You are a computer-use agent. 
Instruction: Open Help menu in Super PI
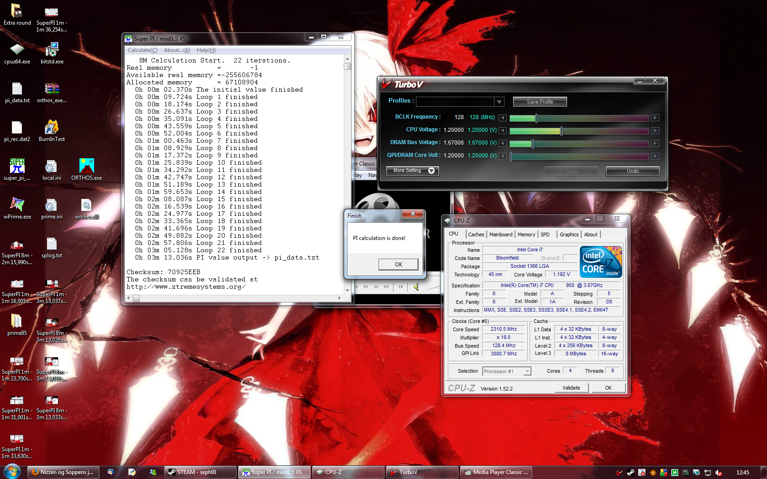pyautogui.click(x=206, y=50)
